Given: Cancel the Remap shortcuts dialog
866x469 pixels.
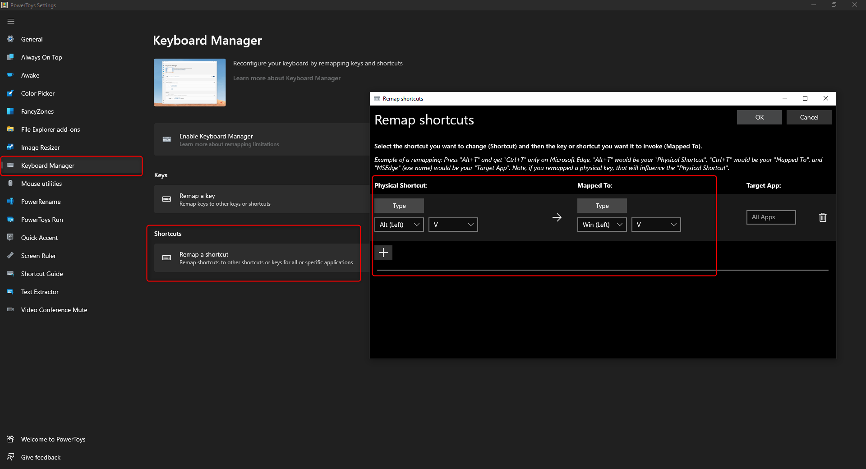Looking at the screenshot, I should click(x=809, y=117).
